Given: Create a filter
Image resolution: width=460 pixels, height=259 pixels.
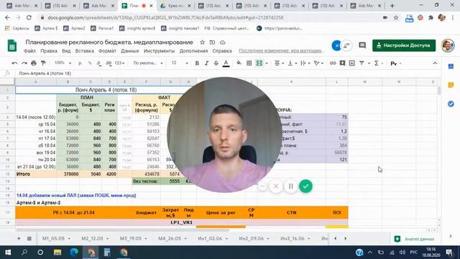Looking at the screenshot, I should click(x=362, y=63).
